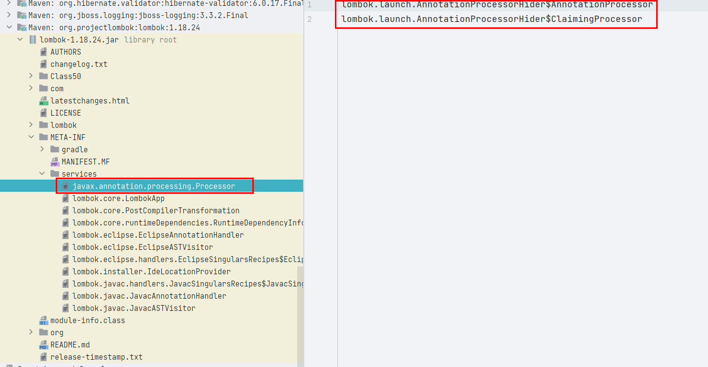Click the module-info.class class file icon
Screen dimensions: 708x367
(43, 320)
